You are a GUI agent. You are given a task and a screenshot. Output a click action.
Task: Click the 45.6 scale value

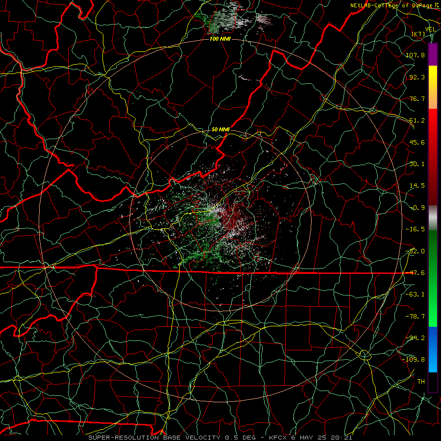(x=417, y=142)
